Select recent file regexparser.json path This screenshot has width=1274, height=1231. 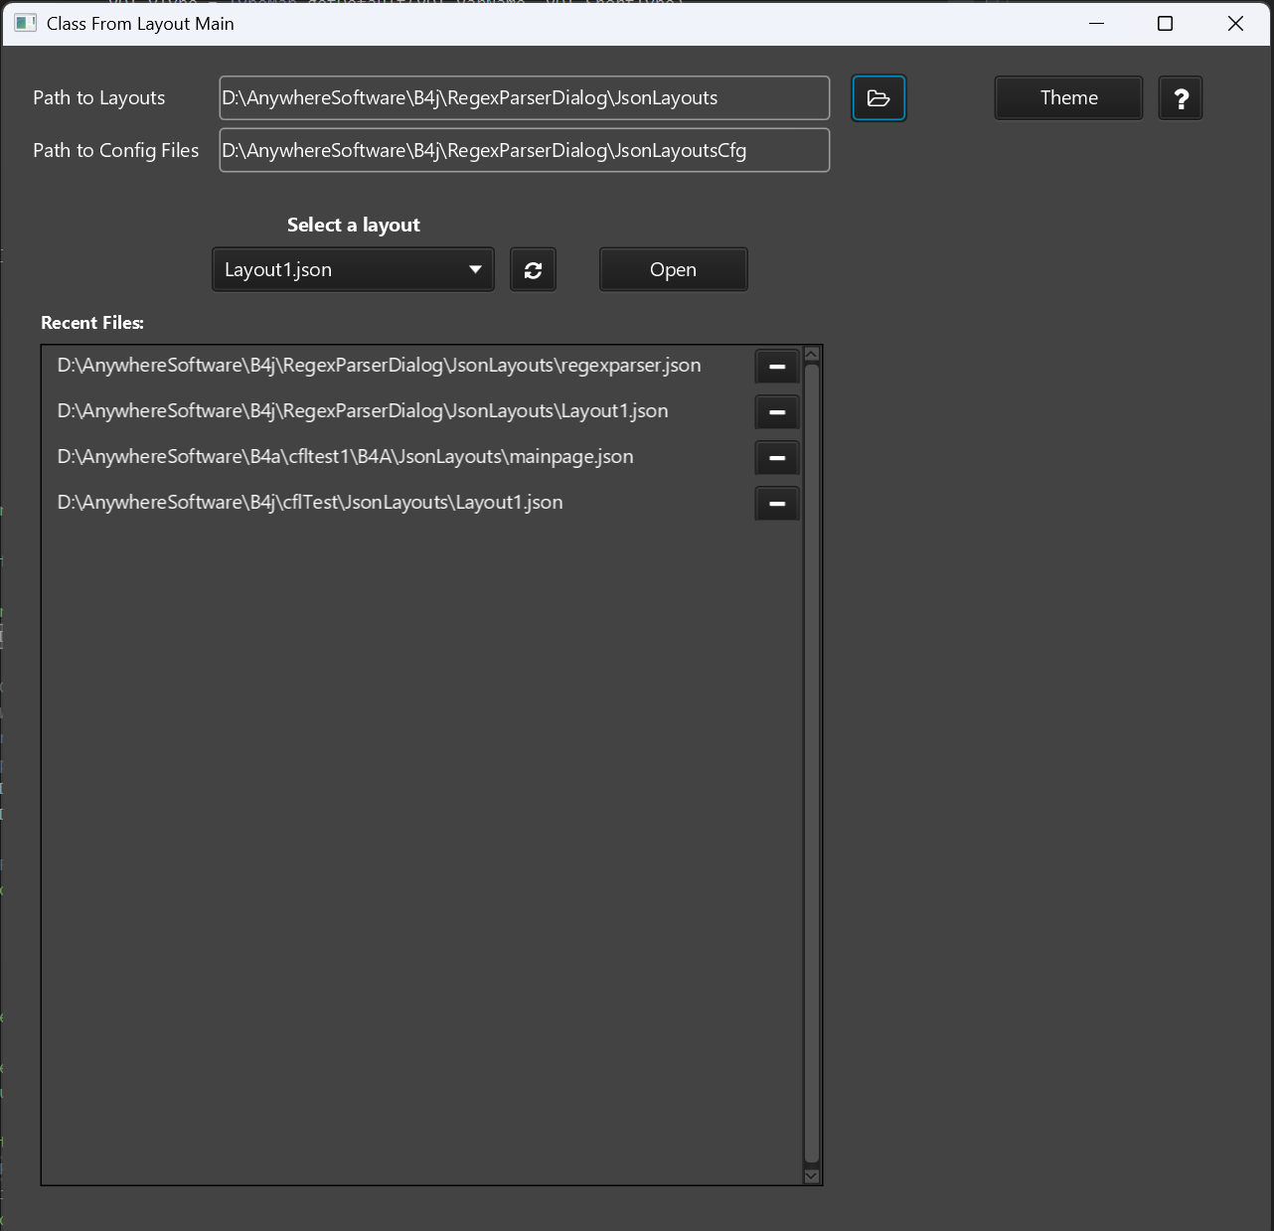tap(379, 366)
